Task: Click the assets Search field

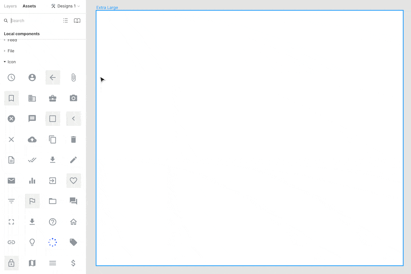Action: (31, 21)
